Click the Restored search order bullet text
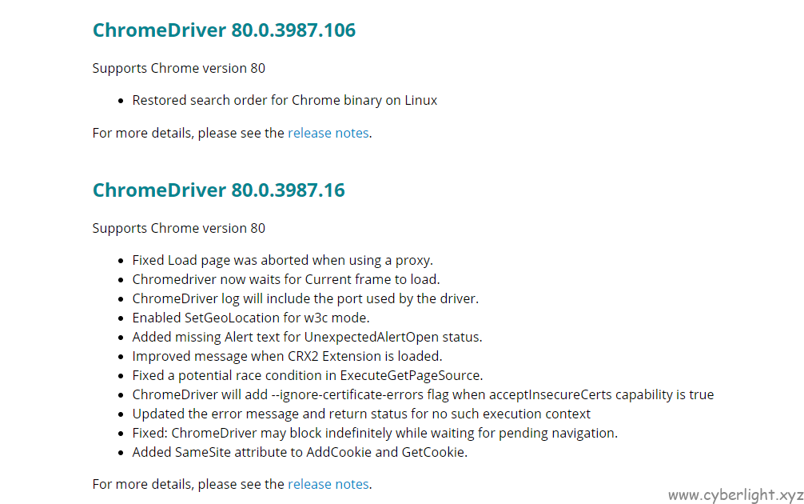The height and width of the screenshot is (504, 804). coord(285,100)
